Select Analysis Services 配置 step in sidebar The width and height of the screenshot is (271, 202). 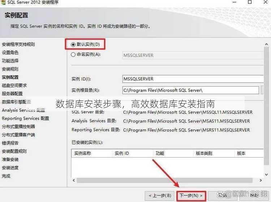pos(23,110)
